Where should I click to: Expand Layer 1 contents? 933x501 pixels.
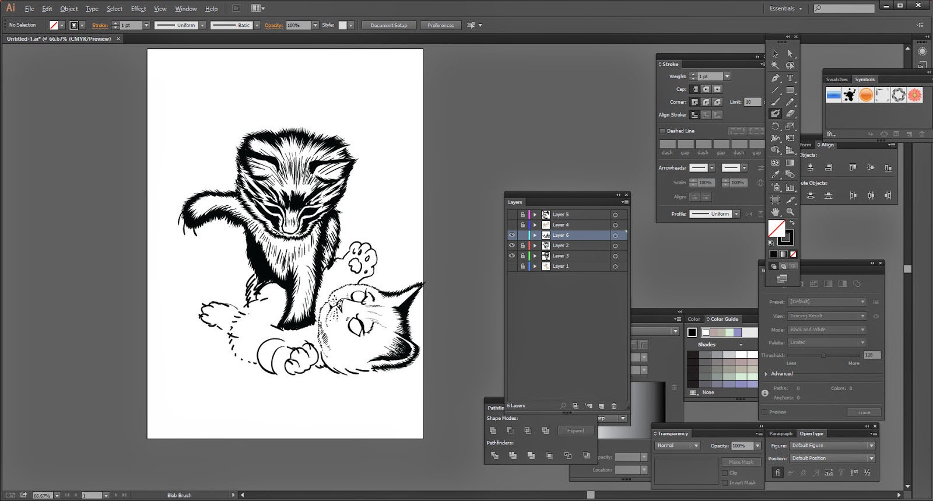(535, 266)
